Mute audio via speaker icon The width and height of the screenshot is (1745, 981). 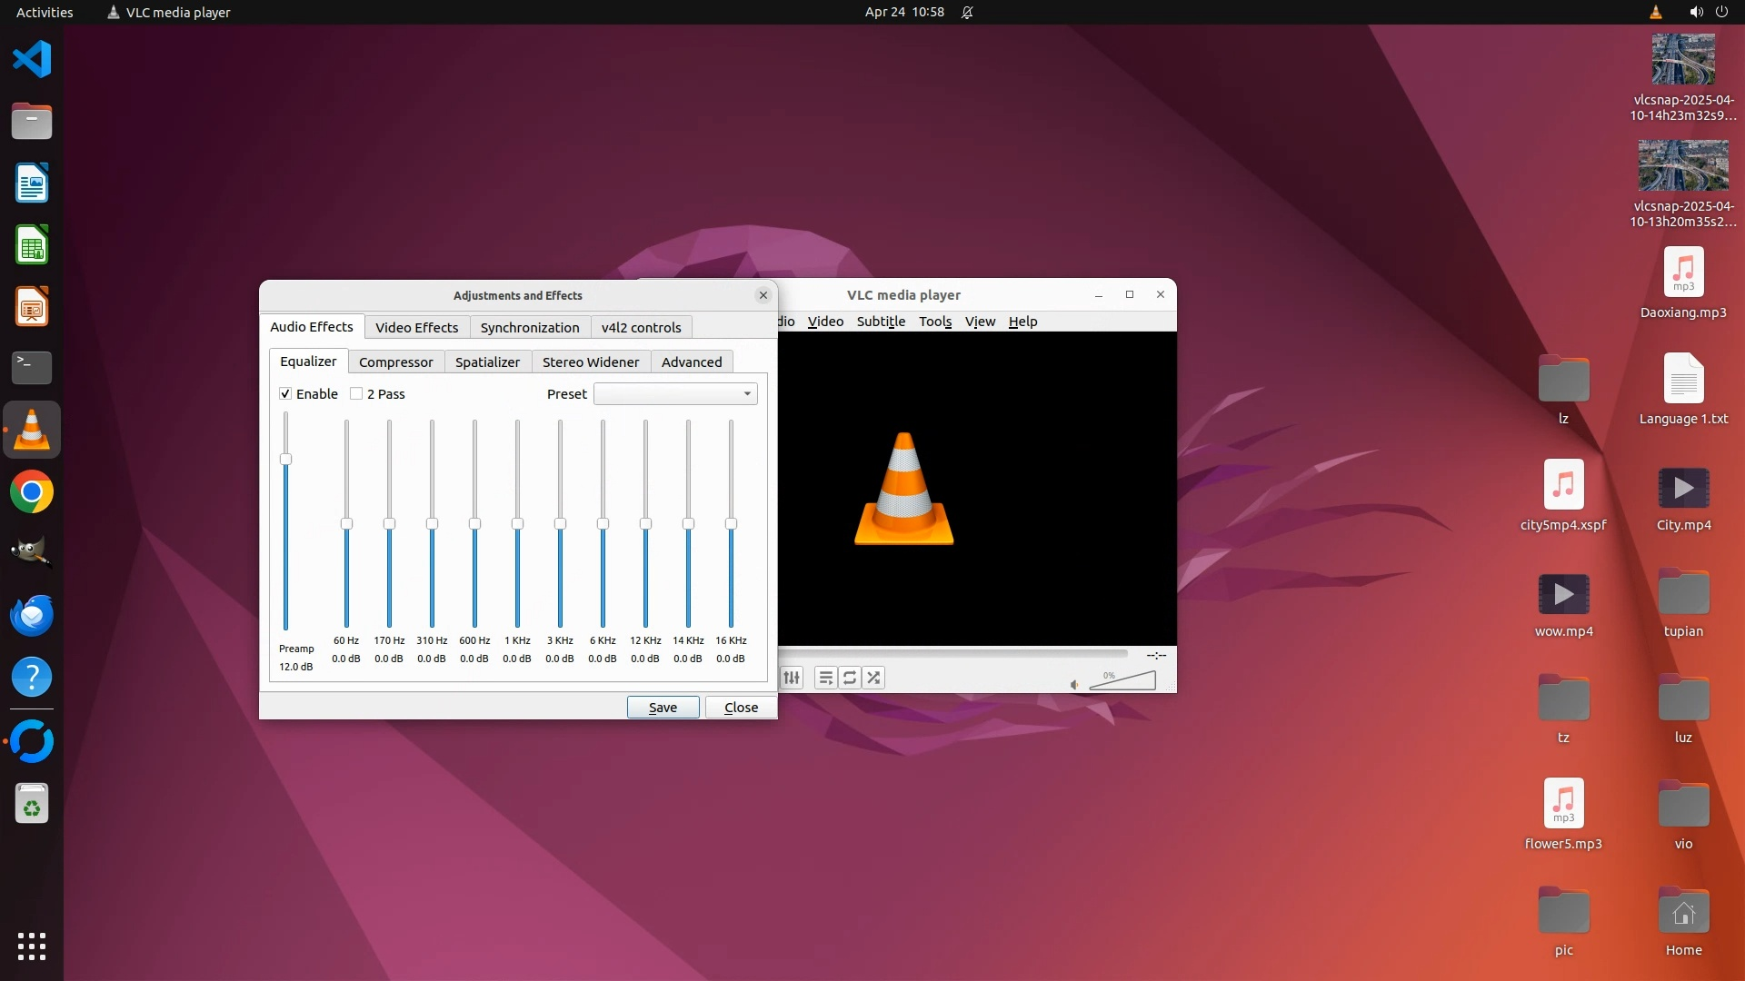tap(1074, 684)
